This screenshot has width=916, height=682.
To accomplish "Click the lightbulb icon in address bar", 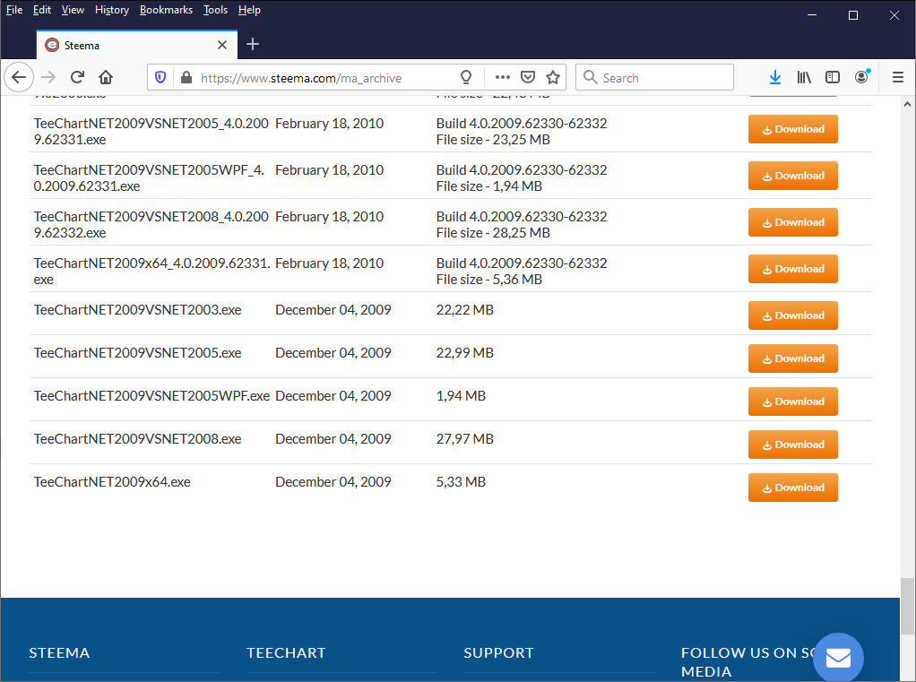I will (465, 77).
